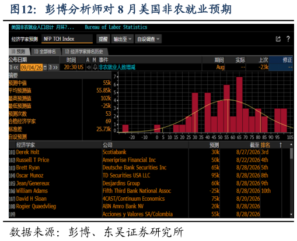Click the economist list scrollbar thumb
This screenshot has width=297, height=241.
291,153
